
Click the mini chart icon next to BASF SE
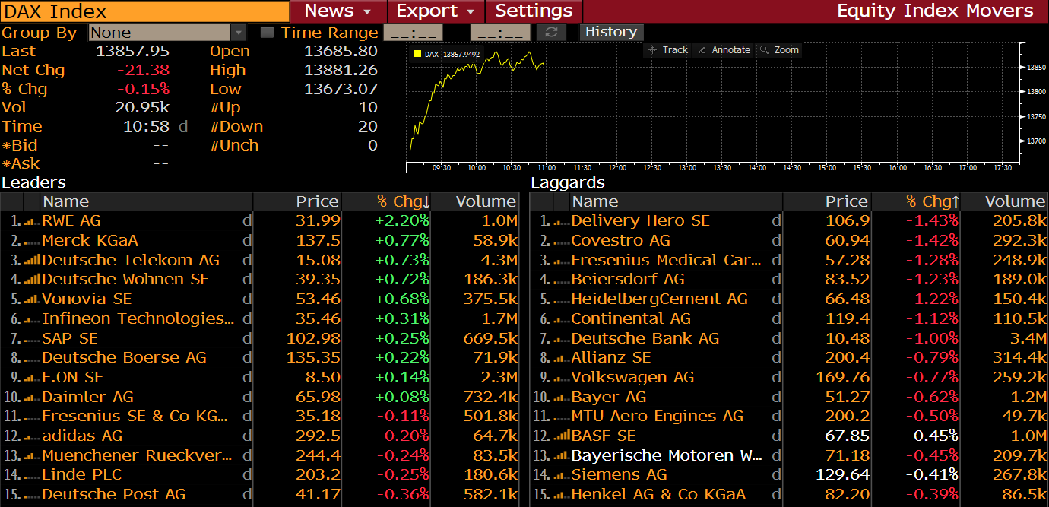click(x=561, y=436)
